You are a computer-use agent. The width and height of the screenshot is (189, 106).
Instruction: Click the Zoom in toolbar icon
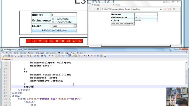[x=49, y=56]
